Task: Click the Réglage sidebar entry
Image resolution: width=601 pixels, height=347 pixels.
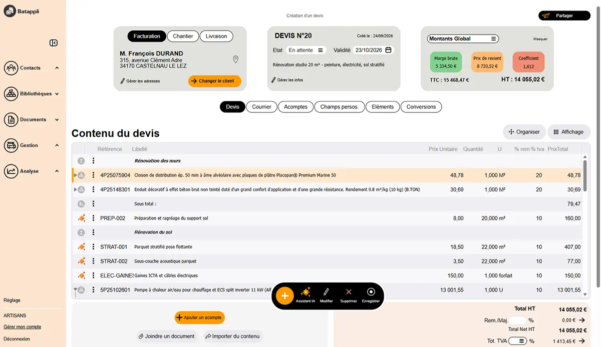Action: pyautogui.click(x=12, y=300)
